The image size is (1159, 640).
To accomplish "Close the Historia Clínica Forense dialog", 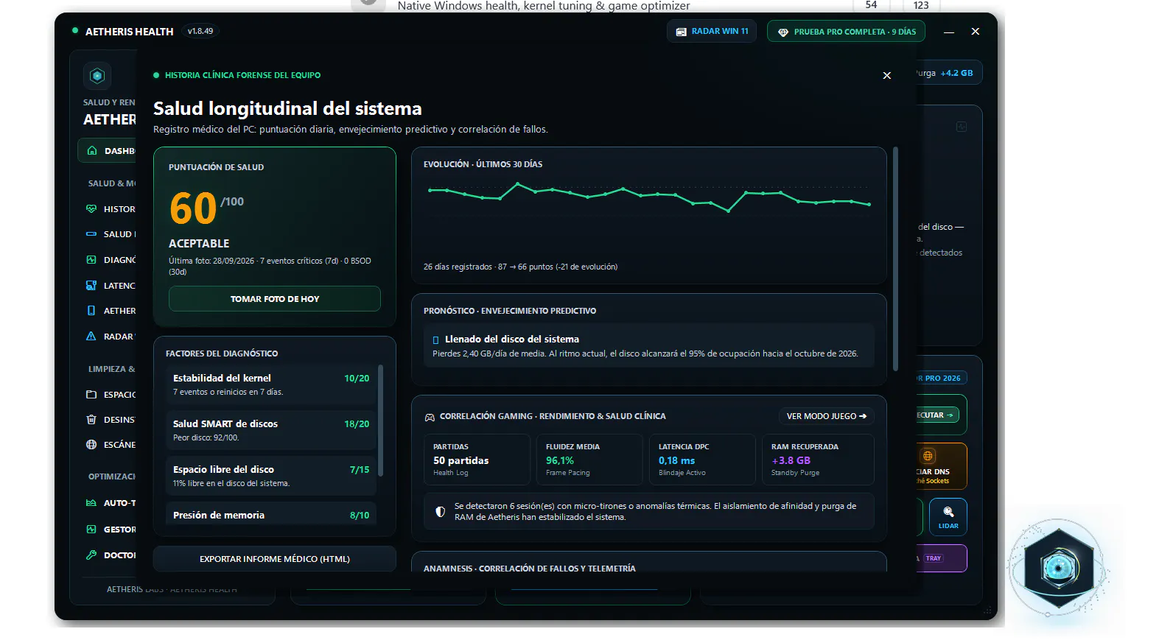I will tap(887, 75).
